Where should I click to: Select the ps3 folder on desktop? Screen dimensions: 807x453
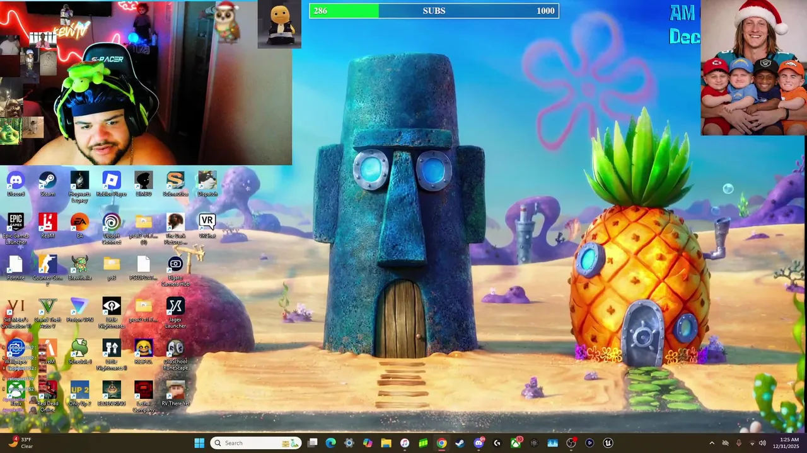point(112,268)
